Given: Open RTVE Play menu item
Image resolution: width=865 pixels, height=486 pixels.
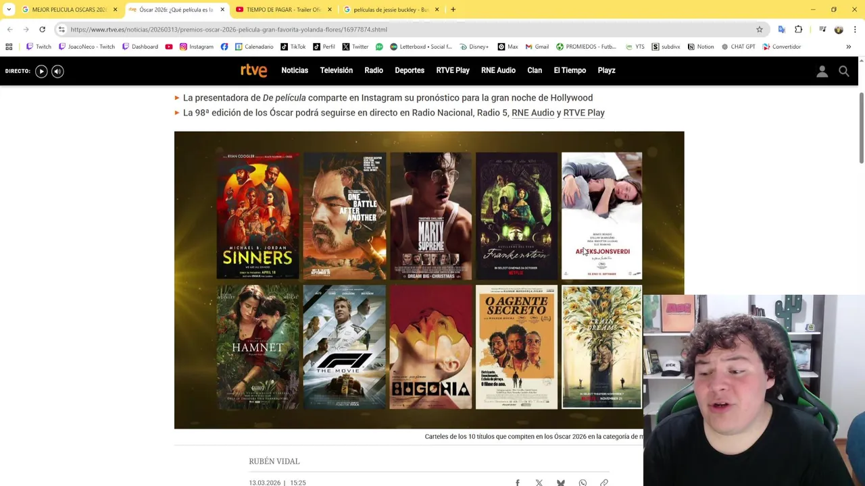Looking at the screenshot, I should pyautogui.click(x=453, y=70).
